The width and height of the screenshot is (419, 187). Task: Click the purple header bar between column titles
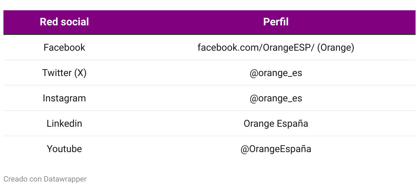tap(172, 22)
